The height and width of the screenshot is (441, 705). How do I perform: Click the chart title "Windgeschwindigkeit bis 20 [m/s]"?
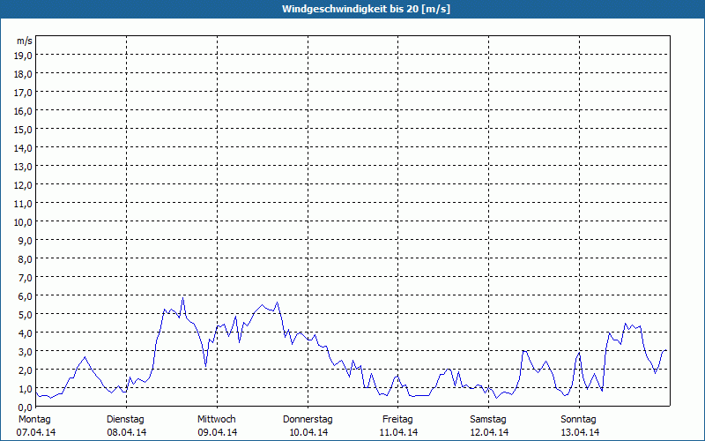coord(352,8)
